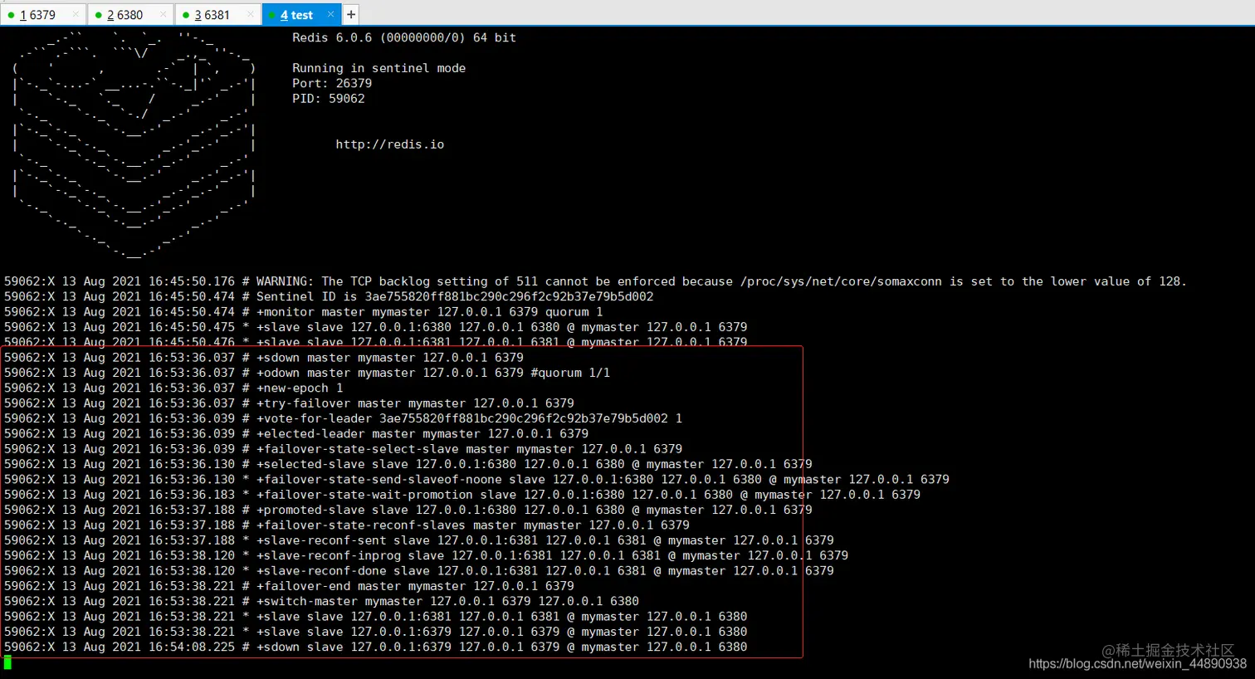The width and height of the screenshot is (1255, 679).
Task: Switch to the '1 6379' session tab
Action: coord(42,14)
